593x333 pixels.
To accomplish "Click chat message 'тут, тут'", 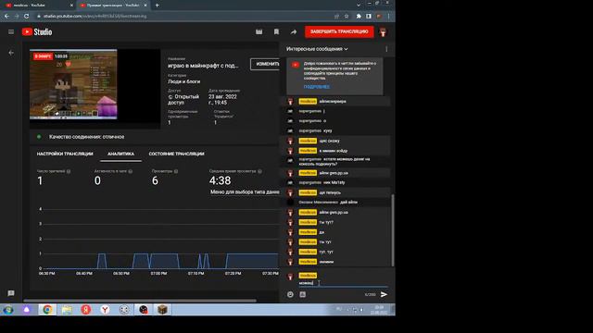I will [336, 252].
